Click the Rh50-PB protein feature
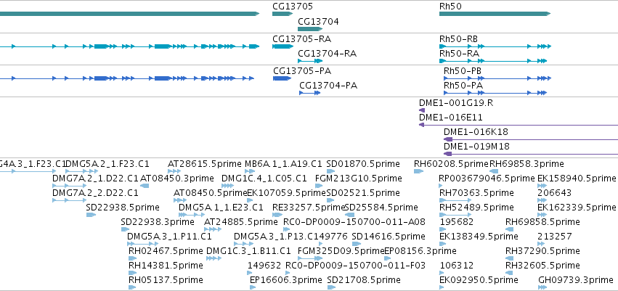Viewport: 618px width, 291px height. pos(497,78)
